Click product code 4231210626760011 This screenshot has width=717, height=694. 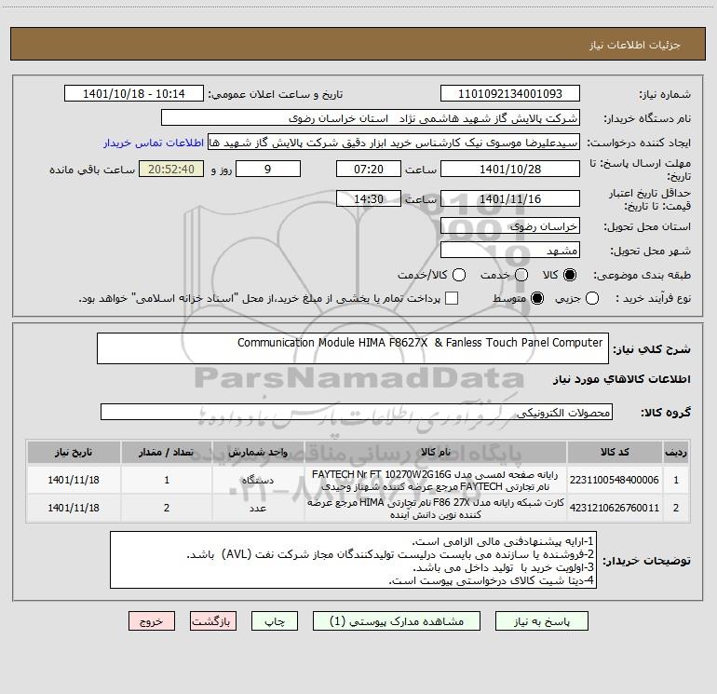[x=615, y=508]
